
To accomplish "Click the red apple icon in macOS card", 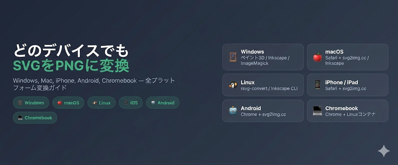I will click(x=317, y=57).
